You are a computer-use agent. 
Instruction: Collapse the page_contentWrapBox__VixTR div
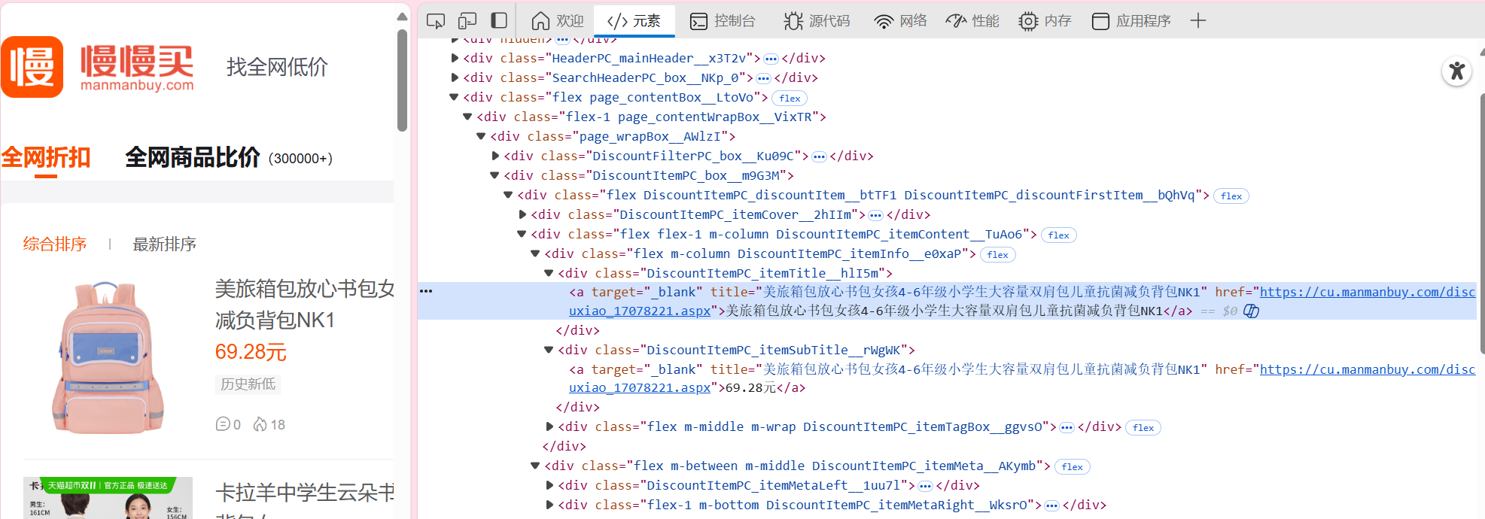tap(467, 117)
